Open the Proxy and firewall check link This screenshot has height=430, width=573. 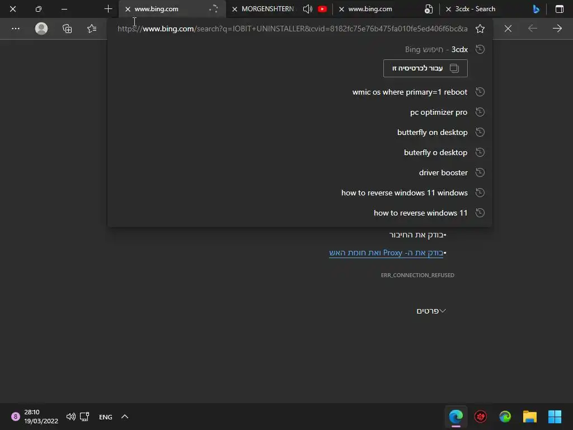[386, 253]
